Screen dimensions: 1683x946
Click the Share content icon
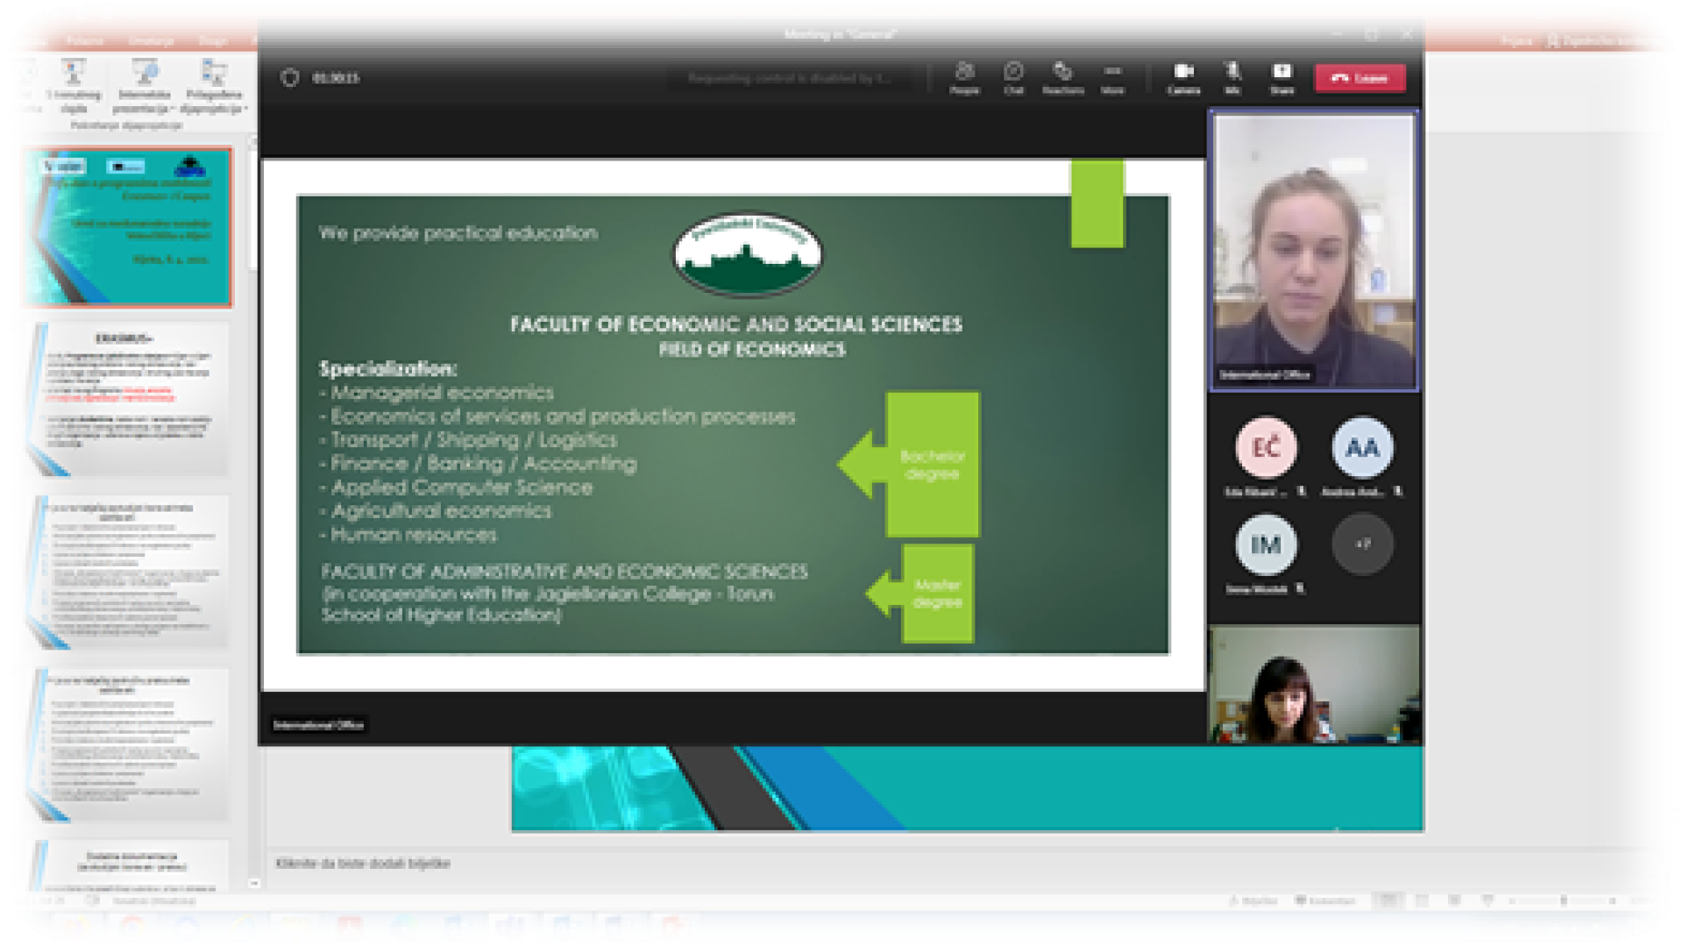[1282, 76]
